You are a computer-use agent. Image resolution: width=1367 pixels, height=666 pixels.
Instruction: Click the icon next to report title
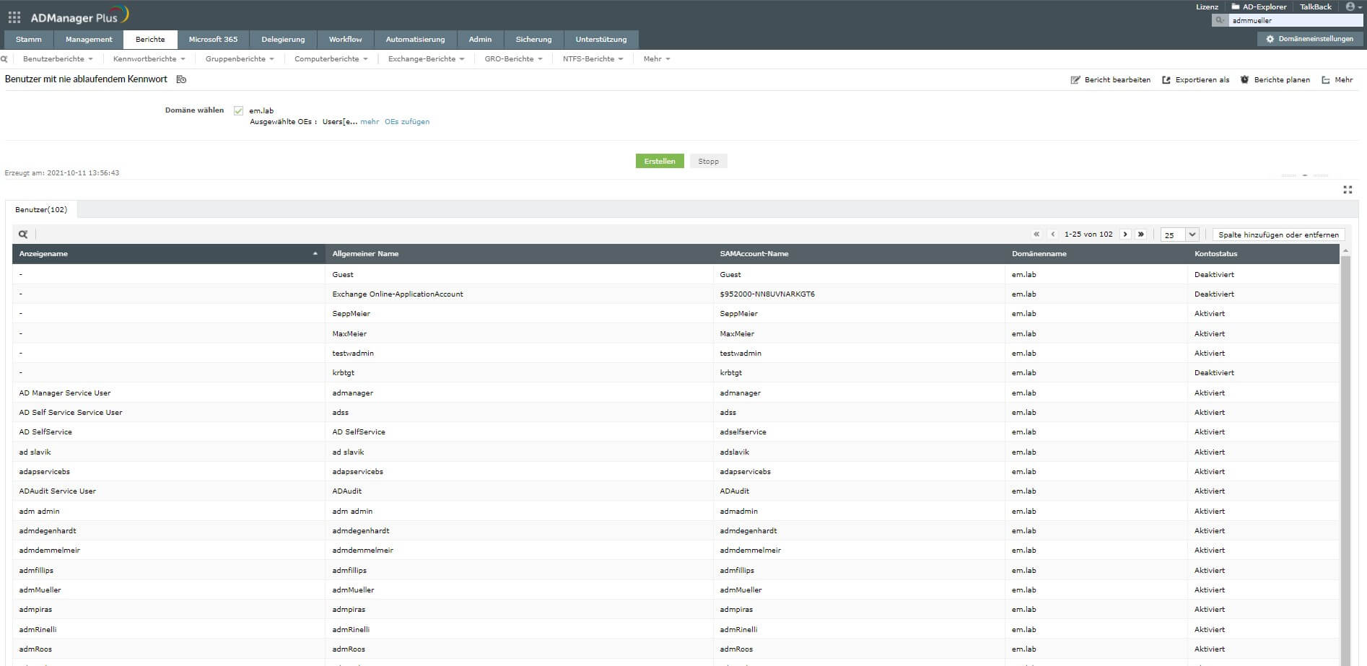tap(181, 79)
